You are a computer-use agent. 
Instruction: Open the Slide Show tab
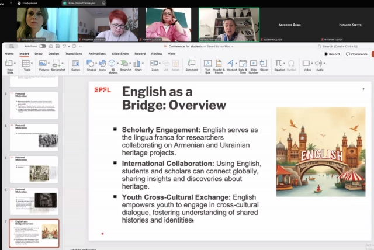pos(120,54)
